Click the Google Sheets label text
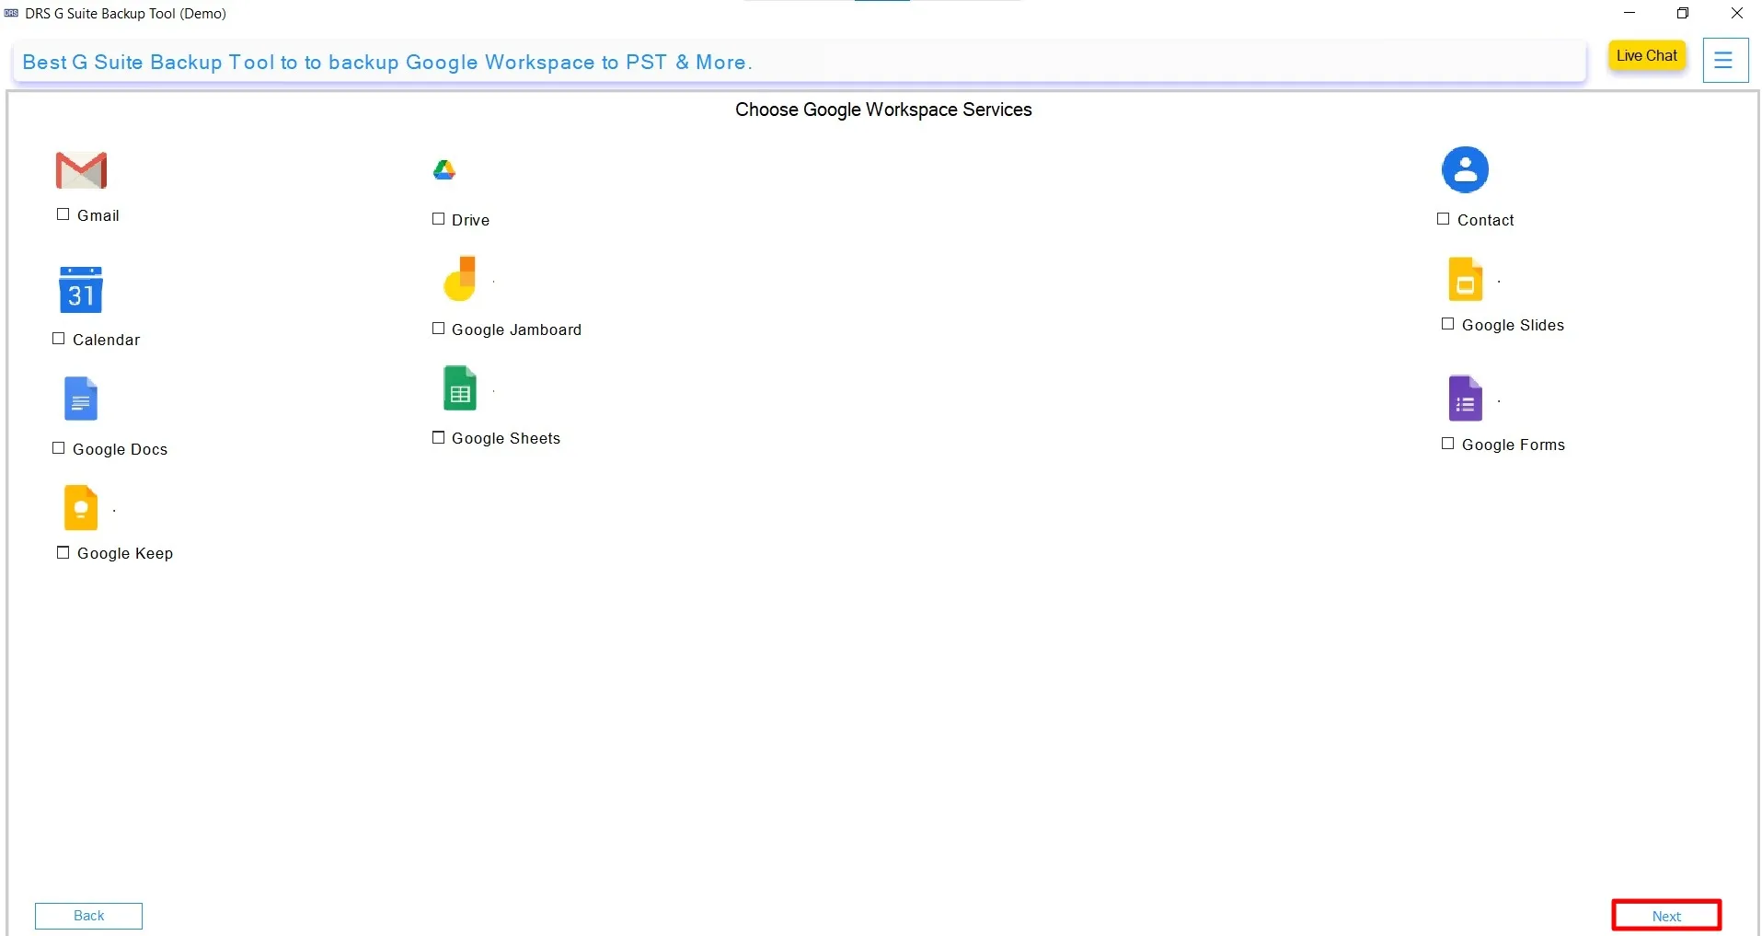The width and height of the screenshot is (1762, 936). click(x=506, y=438)
